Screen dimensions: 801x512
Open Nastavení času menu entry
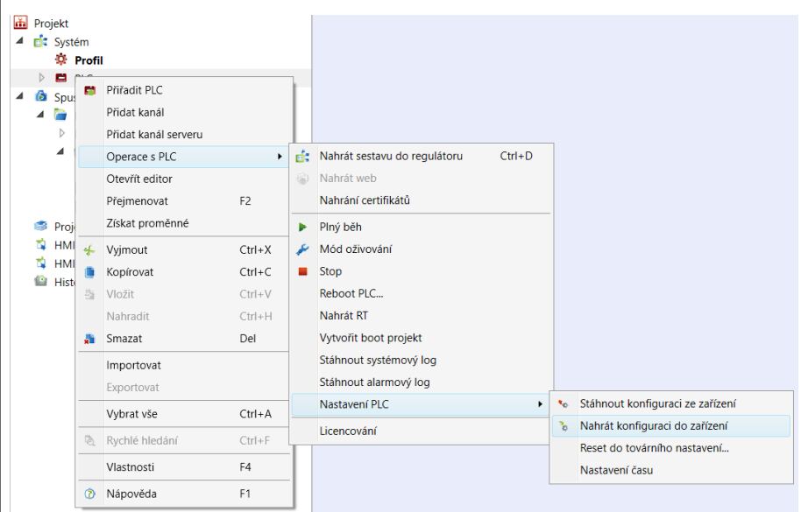tap(616, 470)
